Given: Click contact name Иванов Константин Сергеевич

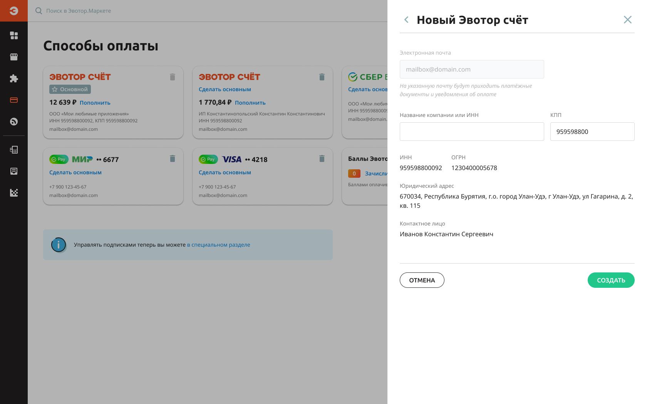Looking at the screenshot, I should click(x=446, y=234).
